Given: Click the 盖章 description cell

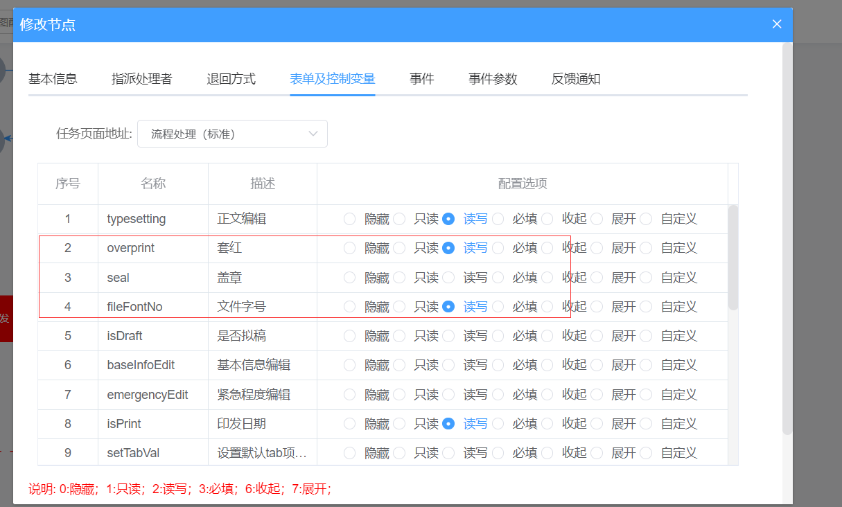Looking at the screenshot, I should [263, 278].
